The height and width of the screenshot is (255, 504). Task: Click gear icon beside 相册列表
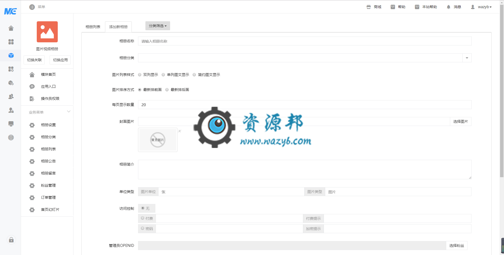[32, 149]
